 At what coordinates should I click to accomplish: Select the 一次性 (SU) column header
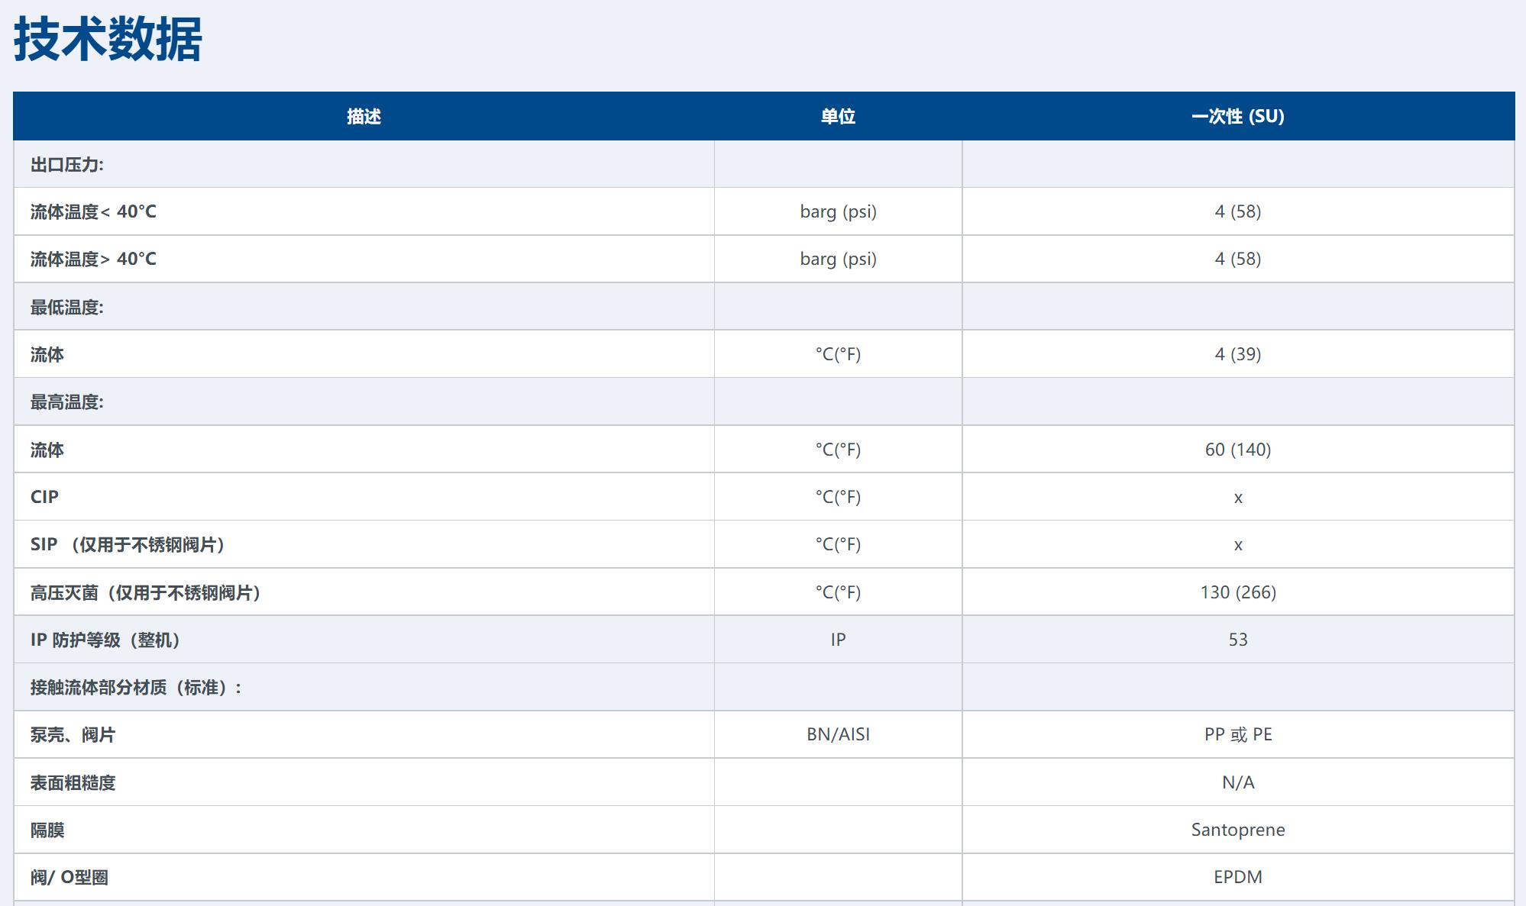pyautogui.click(x=1238, y=116)
